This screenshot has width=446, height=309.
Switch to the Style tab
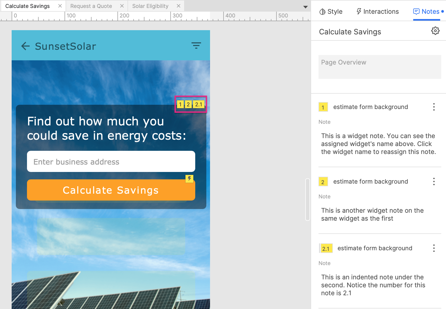(331, 12)
